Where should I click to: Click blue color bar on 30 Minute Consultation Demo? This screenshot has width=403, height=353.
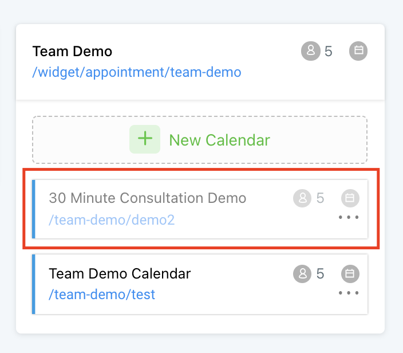(x=34, y=209)
